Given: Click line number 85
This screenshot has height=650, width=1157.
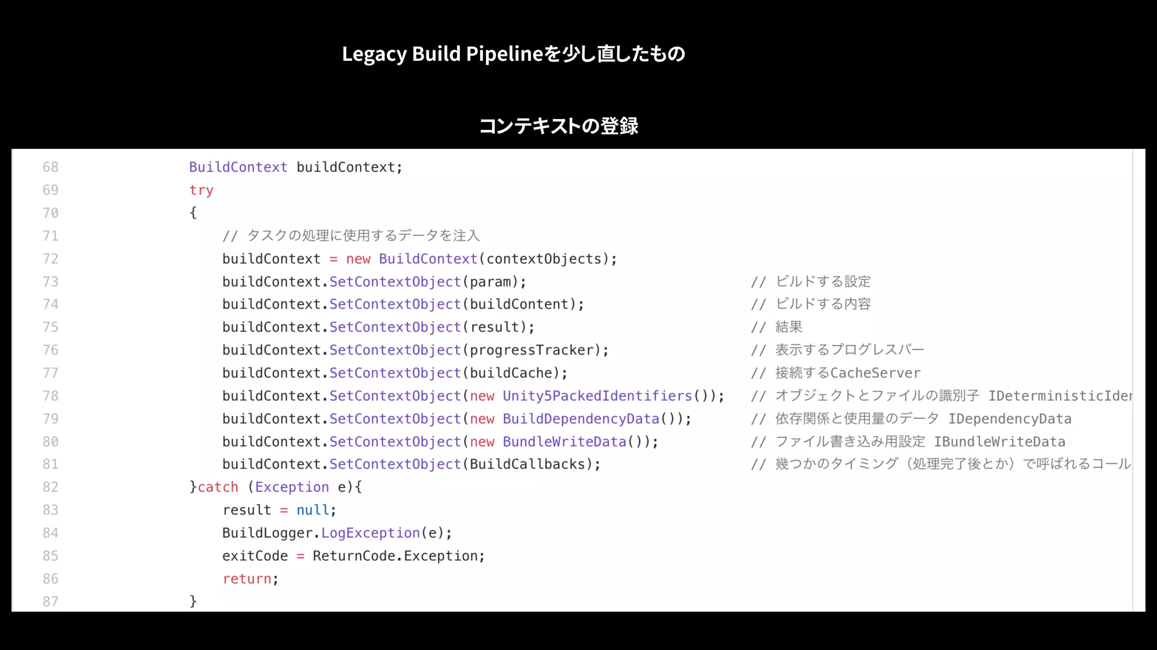Looking at the screenshot, I should click(51, 556).
